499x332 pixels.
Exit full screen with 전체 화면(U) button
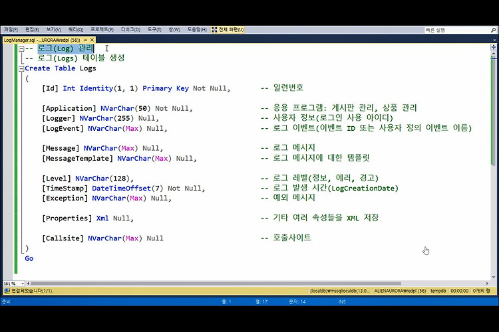tap(228, 29)
